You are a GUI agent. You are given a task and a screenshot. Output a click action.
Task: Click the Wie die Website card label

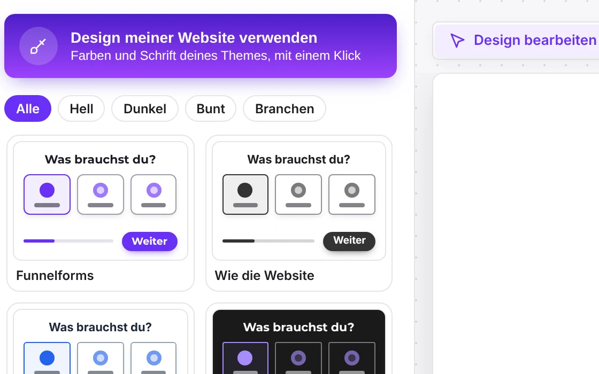tap(264, 276)
